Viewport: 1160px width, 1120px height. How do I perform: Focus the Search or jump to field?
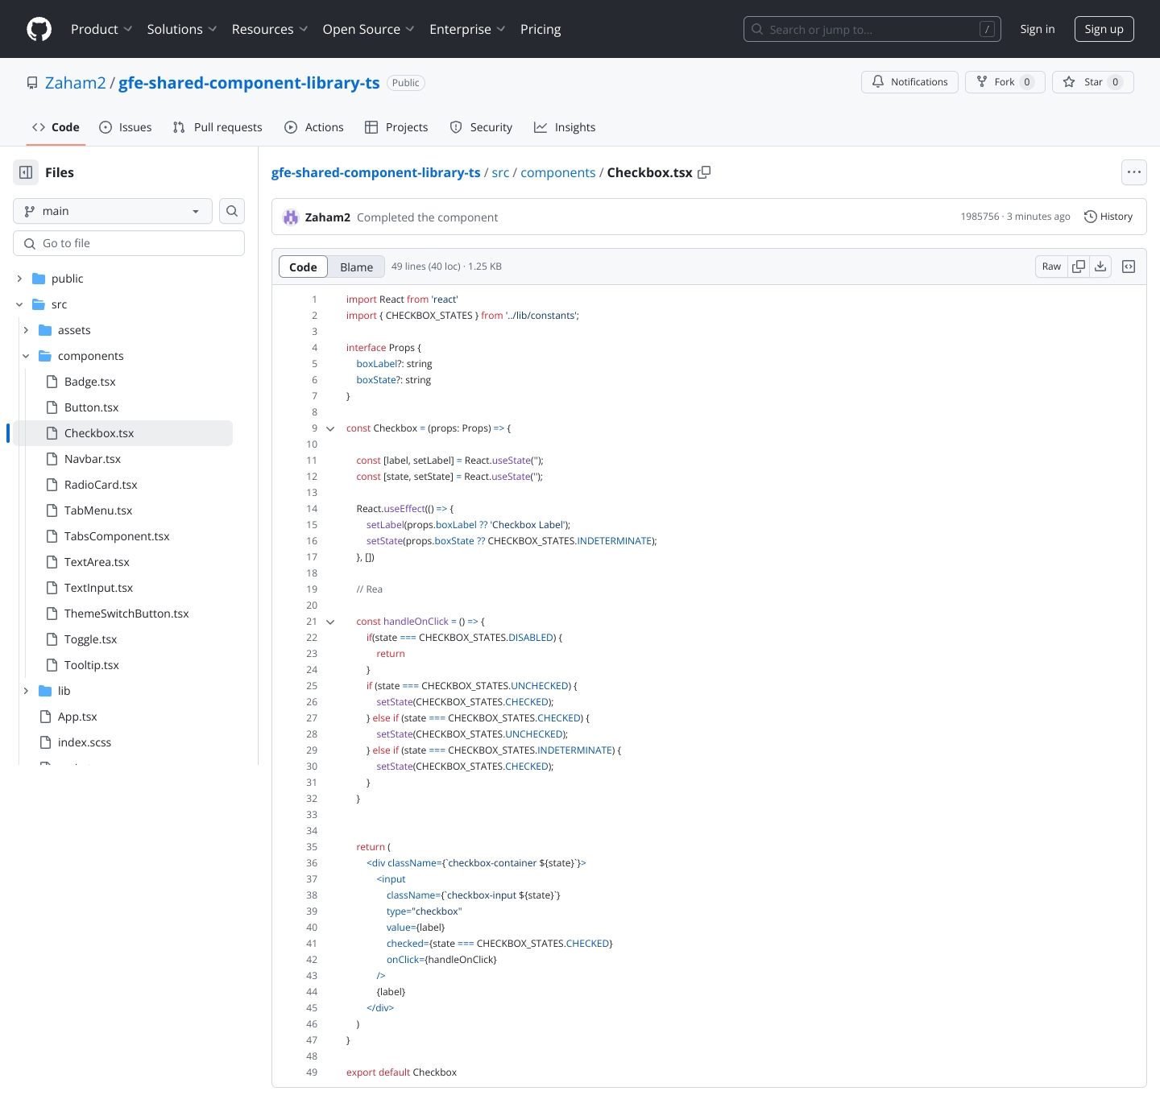coord(872,29)
